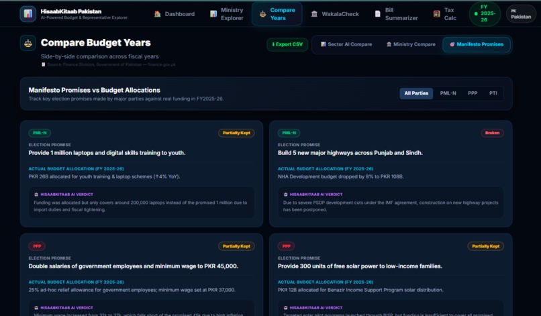Click AI verdict icon in salaries card
Screen dimensions: 541x316
click(36, 308)
